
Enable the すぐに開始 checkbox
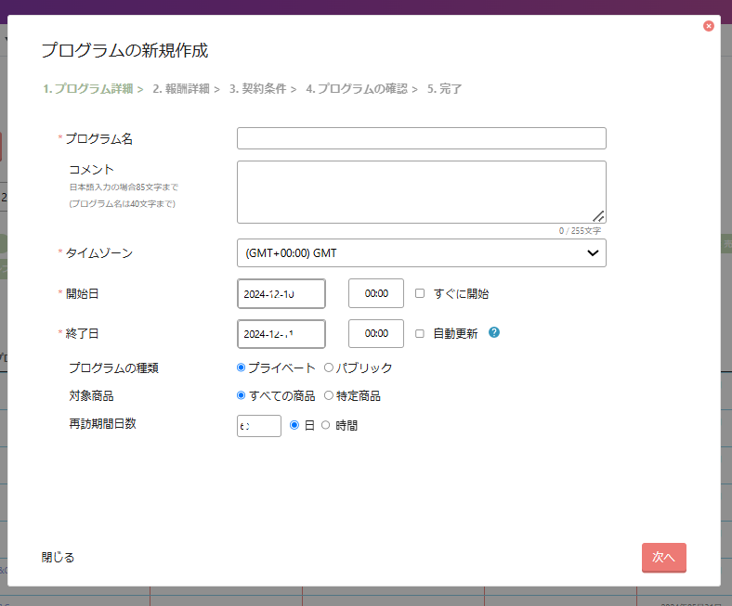click(420, 293)
